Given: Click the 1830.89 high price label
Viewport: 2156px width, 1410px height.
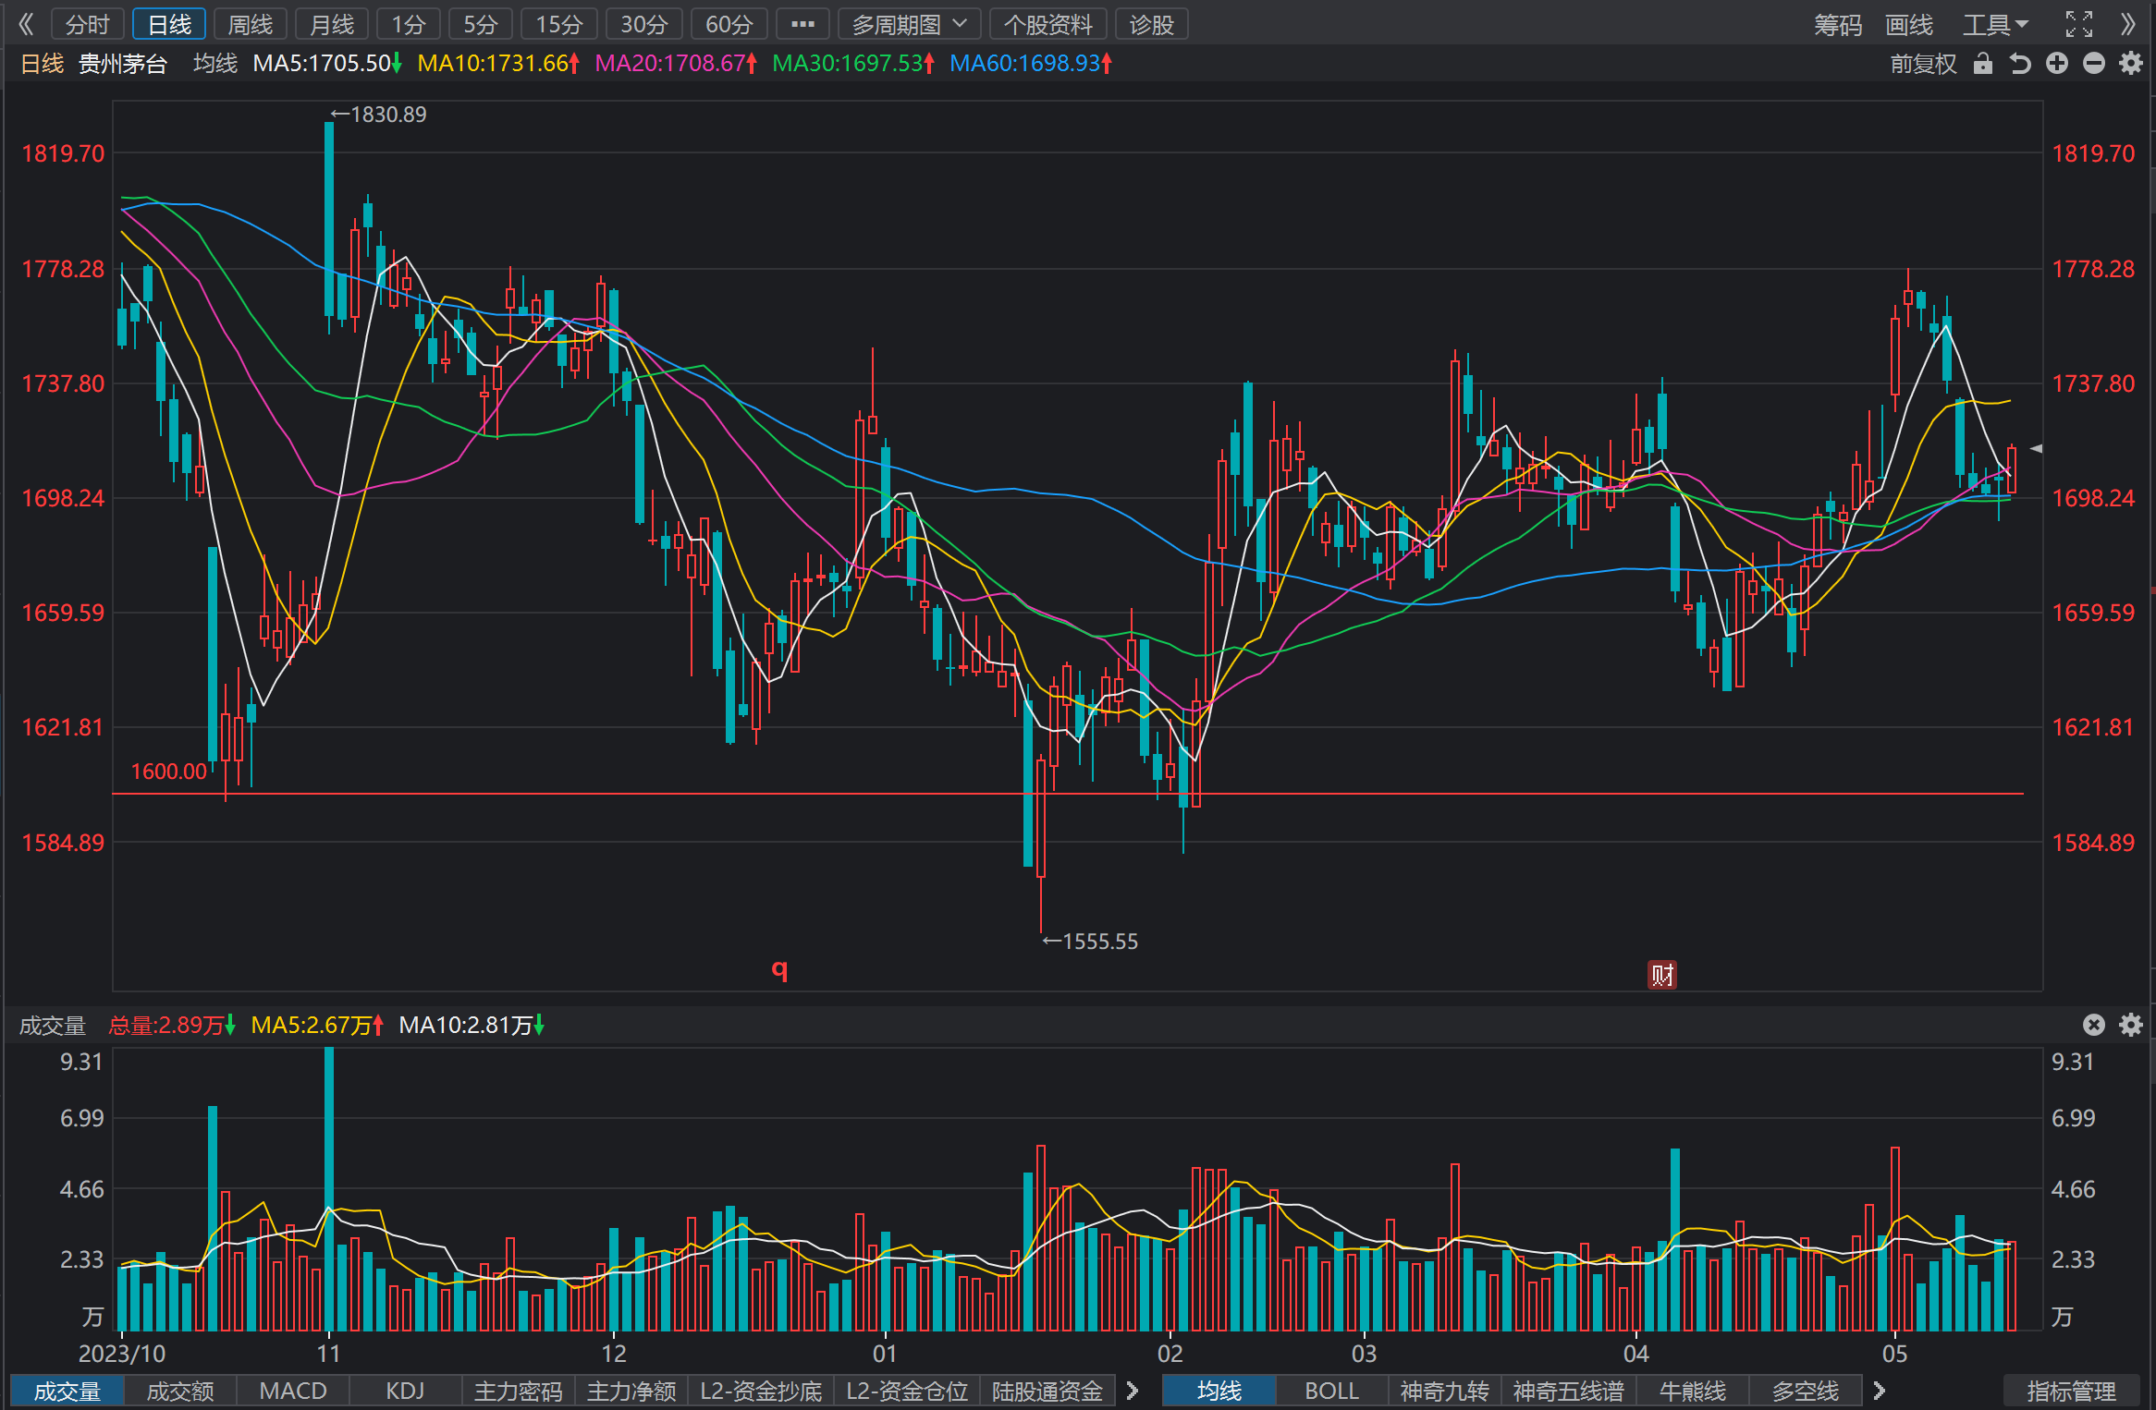Looking at the screenshot, I should [378, 115].
